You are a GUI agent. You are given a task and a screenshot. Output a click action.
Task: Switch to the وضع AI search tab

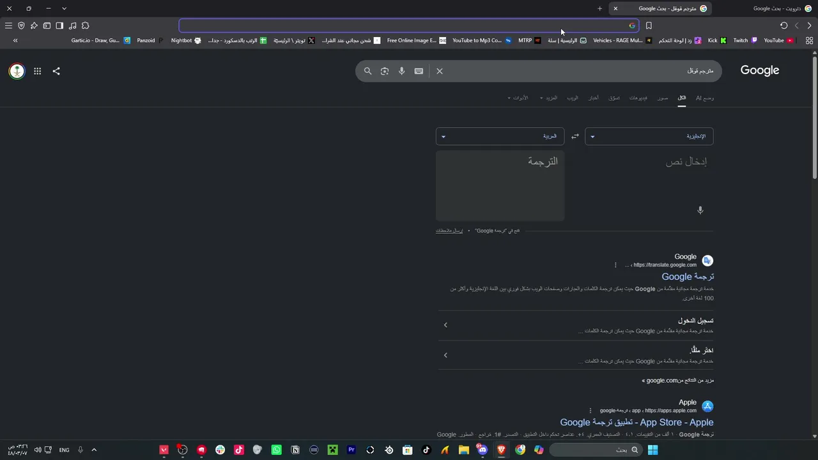pyautogui.click(x=705, y=98)
